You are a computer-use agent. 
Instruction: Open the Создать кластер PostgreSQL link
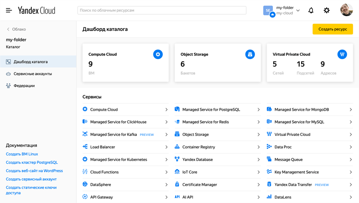coord(32,163)
